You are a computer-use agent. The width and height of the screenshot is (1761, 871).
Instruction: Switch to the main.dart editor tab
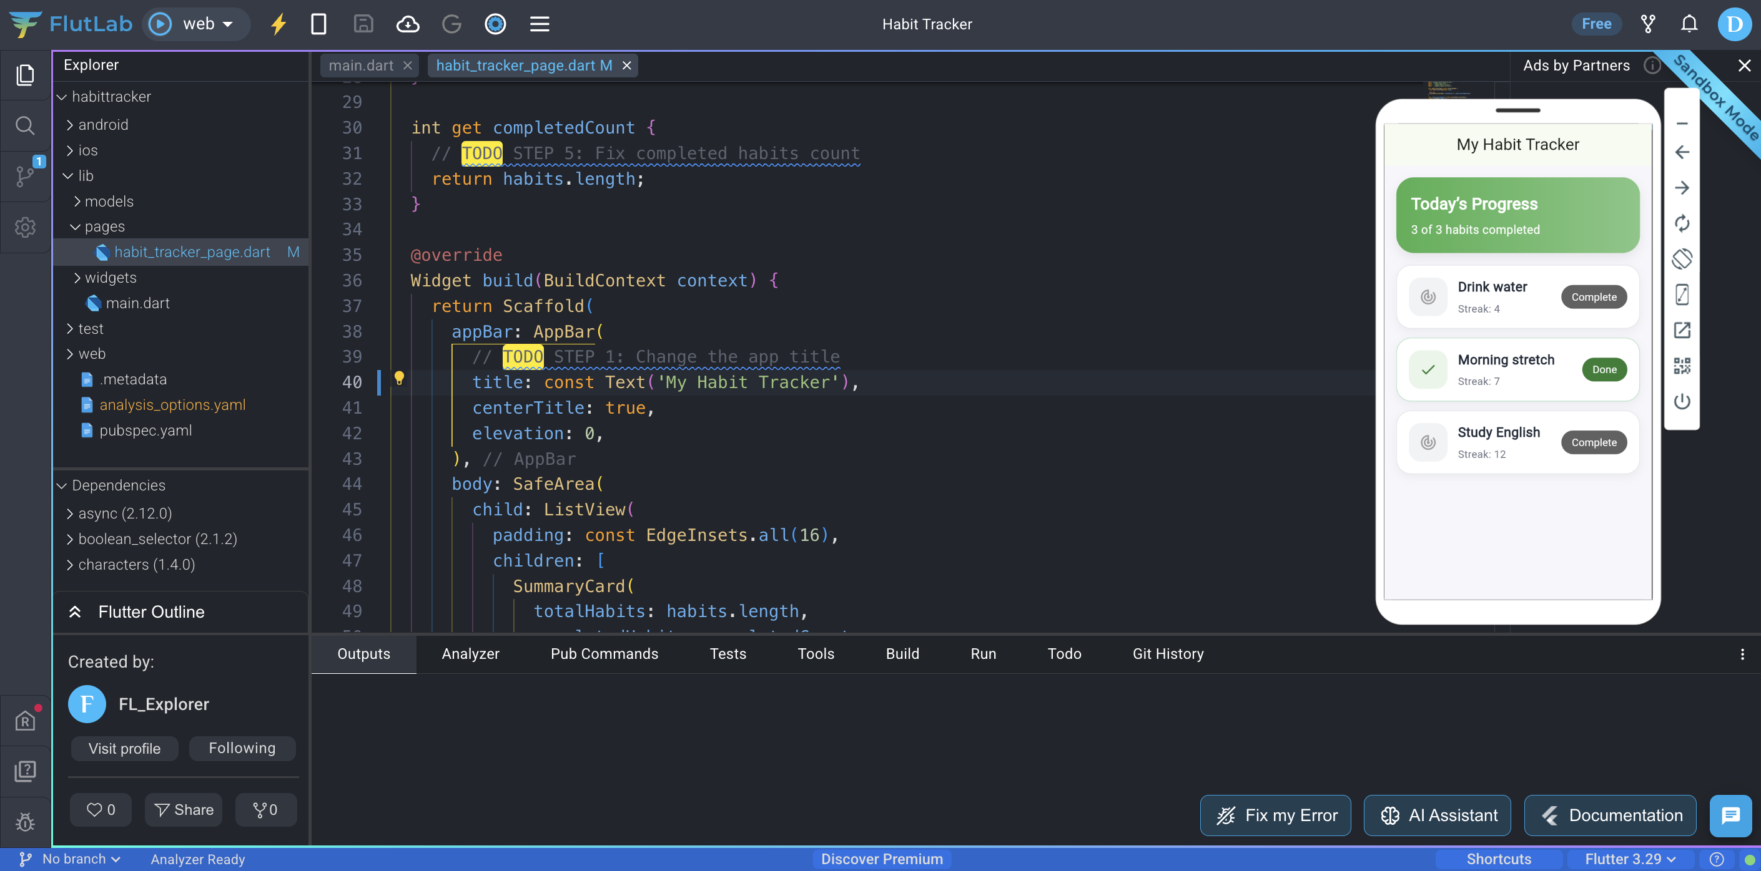[x=360, y=66]
